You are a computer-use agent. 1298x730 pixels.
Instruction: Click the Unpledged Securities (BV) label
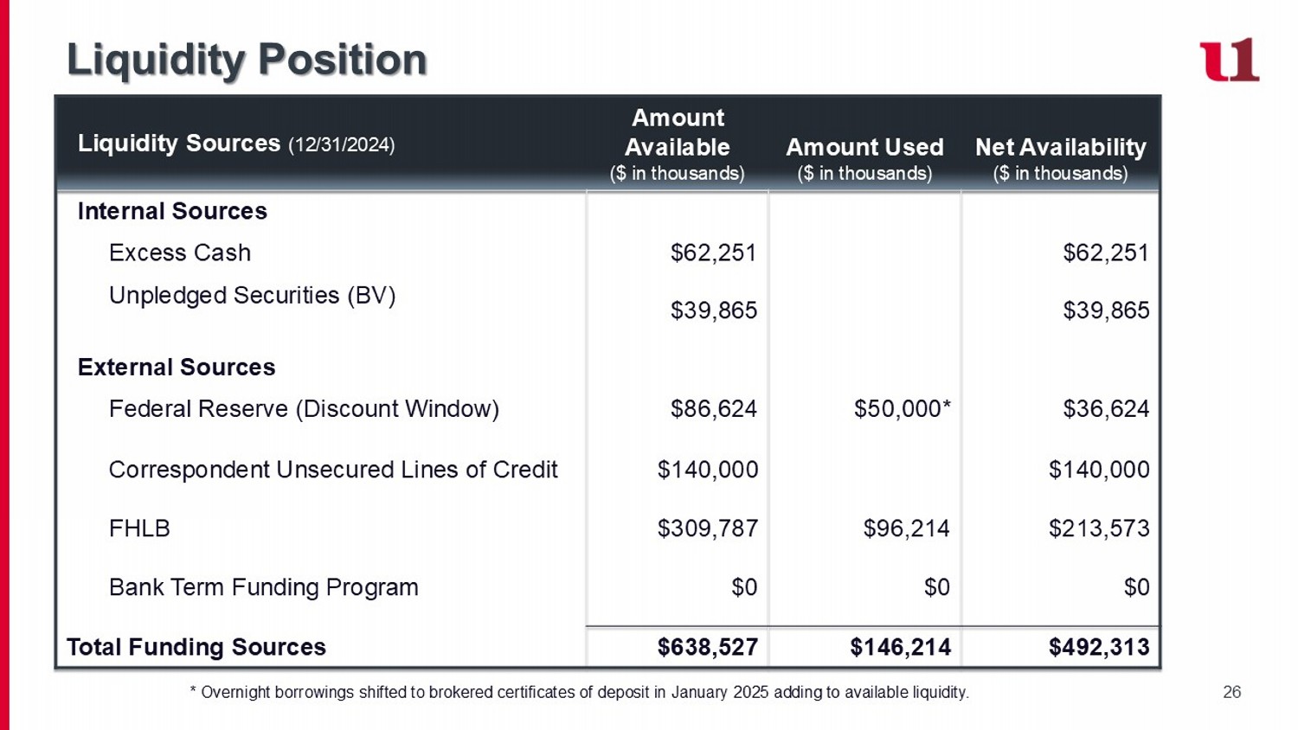coord(252,296)
